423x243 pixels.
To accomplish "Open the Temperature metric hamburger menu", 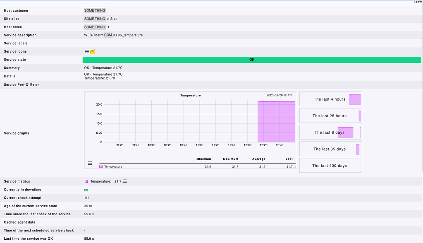I will [124, 181].
